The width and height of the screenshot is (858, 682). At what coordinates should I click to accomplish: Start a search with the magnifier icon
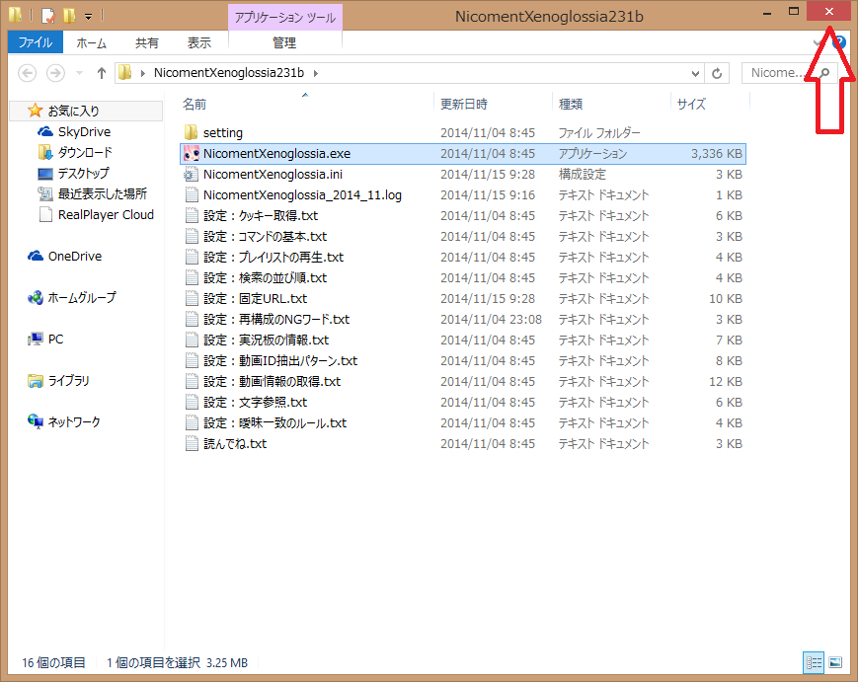[x=826, y=72]
